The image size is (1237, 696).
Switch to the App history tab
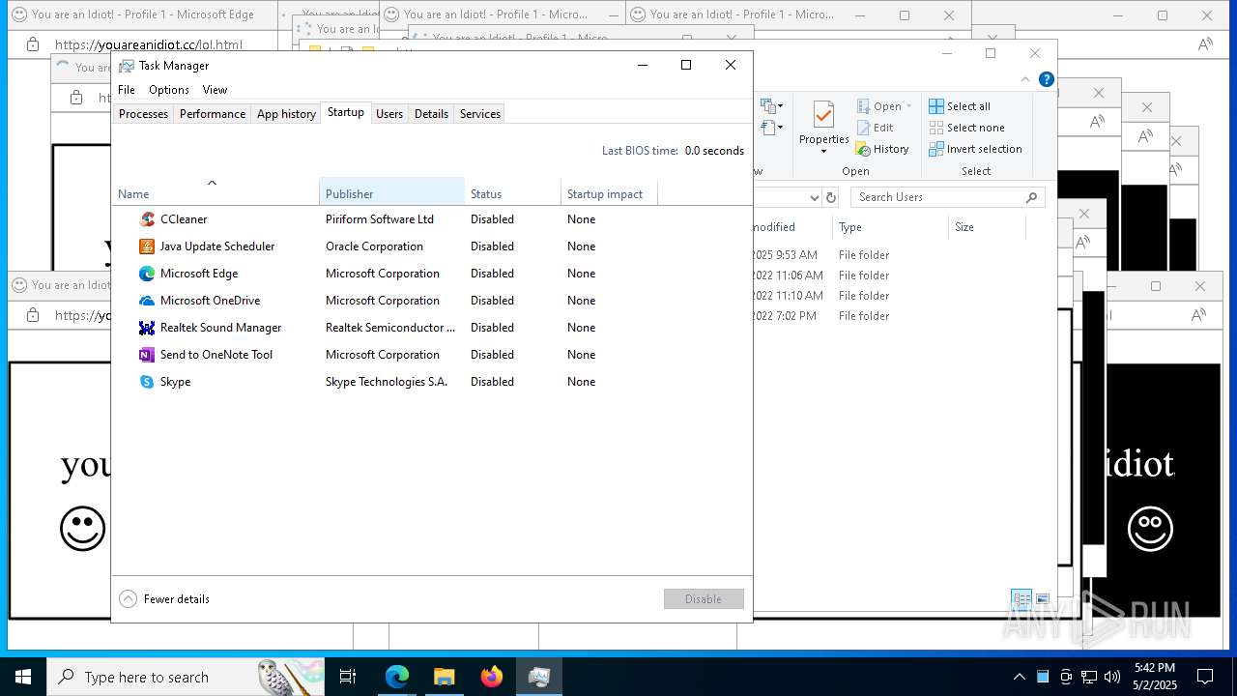coord(286,114)
